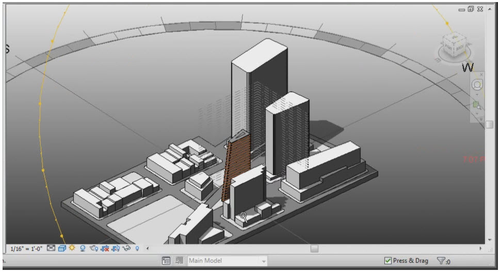500x272 pixels.
Task: Click the greyed Add to Set icon
Action: tap(179, 261)
